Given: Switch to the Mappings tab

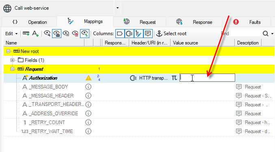Looking at the screenshot, I should [x=85, y=21].
